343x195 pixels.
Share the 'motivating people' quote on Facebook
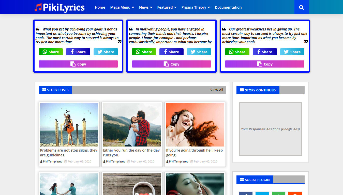tap(171, 52)
